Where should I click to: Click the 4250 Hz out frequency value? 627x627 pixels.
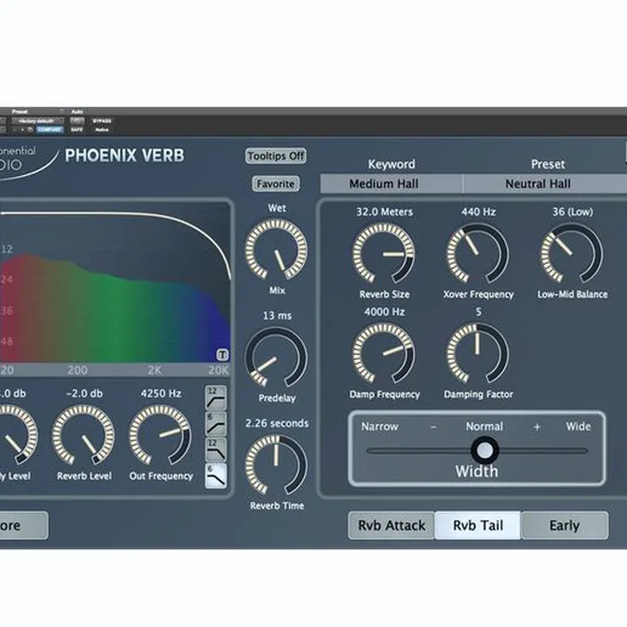tap(161, 394)
